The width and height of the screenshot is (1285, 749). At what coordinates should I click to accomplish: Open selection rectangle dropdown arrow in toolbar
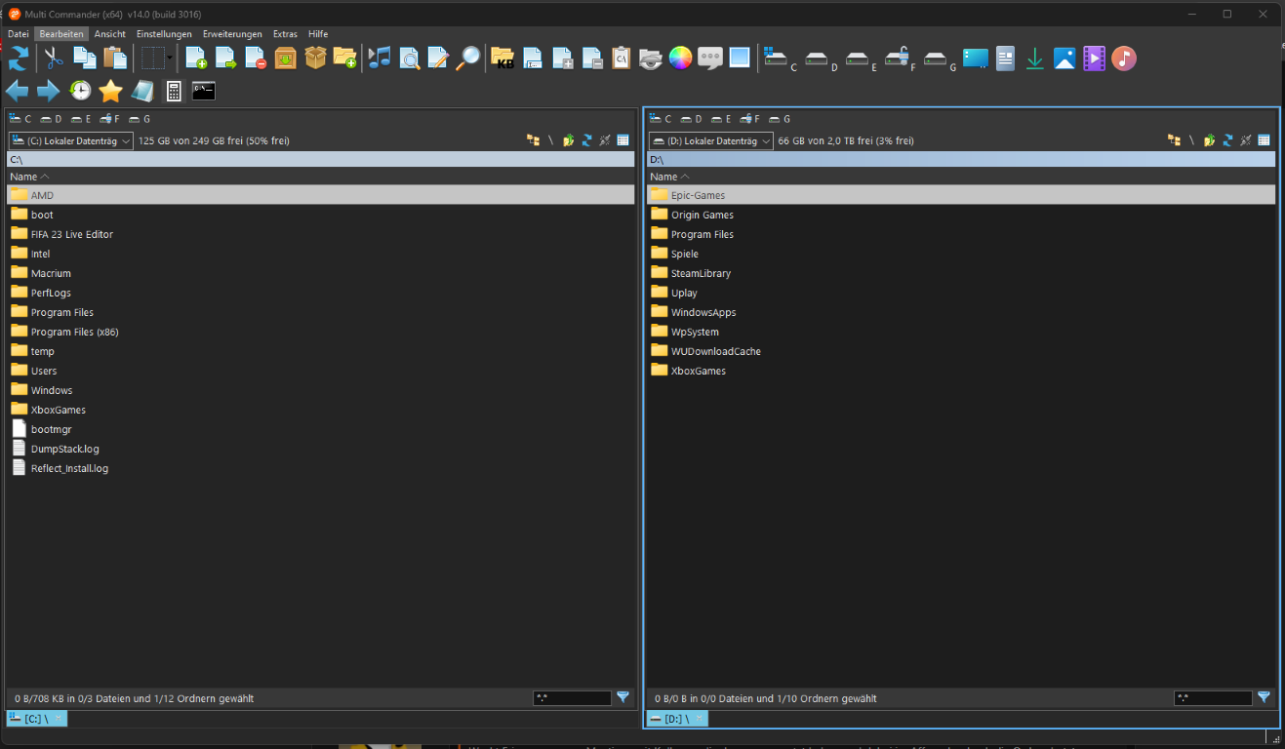pos(170,59)
